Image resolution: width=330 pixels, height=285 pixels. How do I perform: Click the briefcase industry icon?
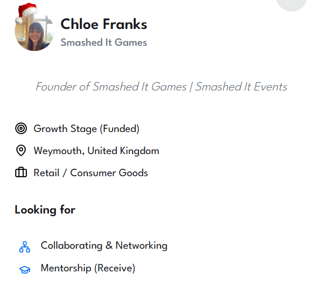point(21,172)
